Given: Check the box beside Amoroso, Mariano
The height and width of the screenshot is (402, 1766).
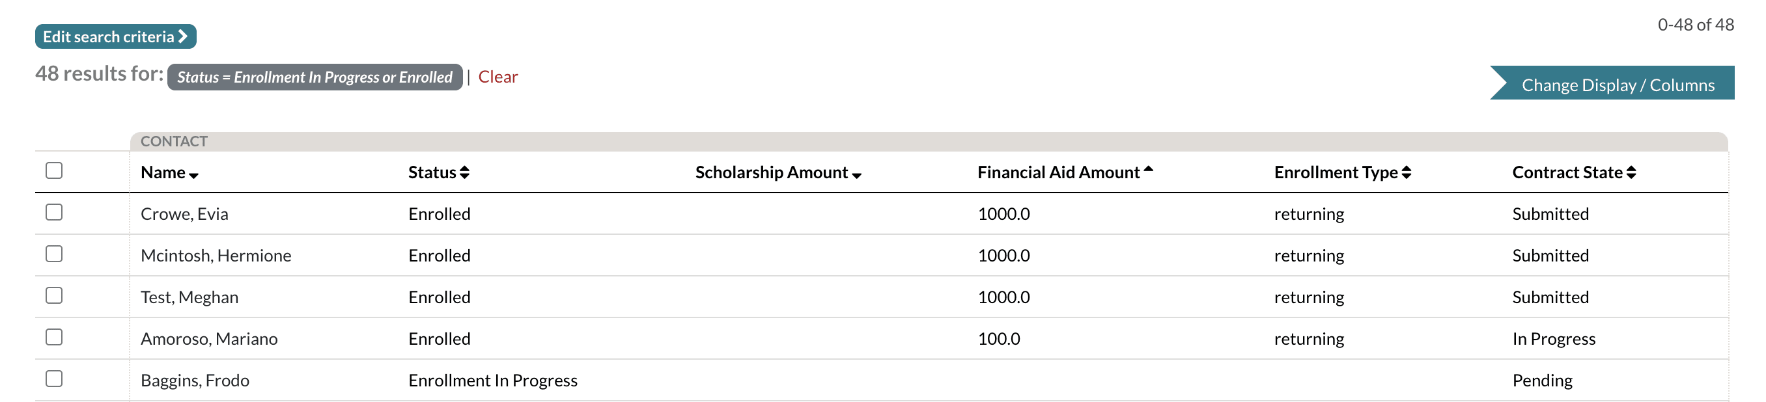Looking at the screenshot, I should pyautogui.click(x=54, y=338).
